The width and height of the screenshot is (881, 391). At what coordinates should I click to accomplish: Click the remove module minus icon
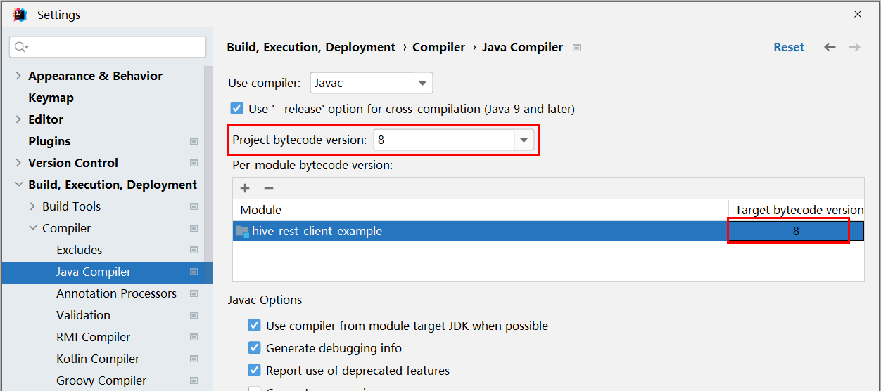268,188
